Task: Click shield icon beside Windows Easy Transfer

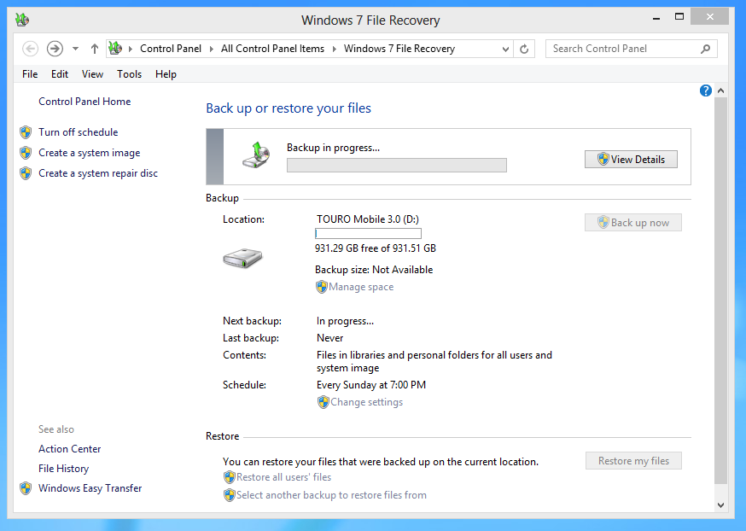Action: coord(26,488)
